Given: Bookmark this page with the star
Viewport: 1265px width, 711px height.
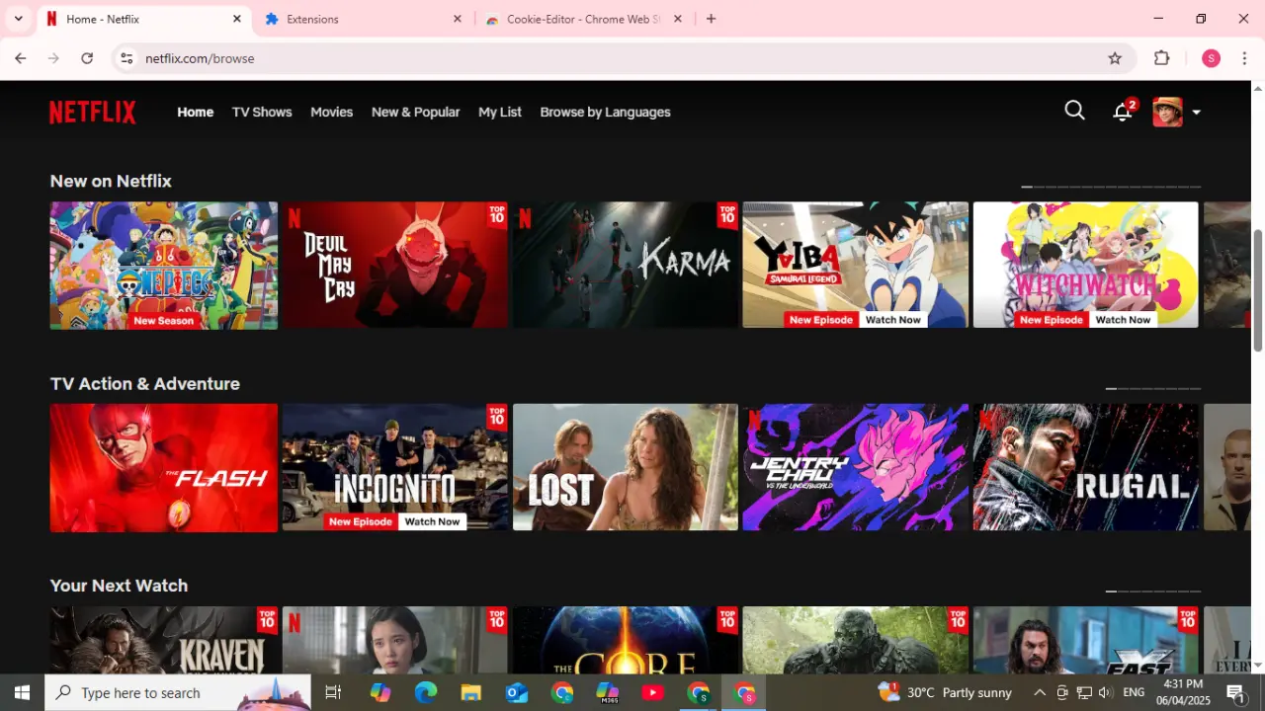Looking at the screenshot, I should 1115,58.
